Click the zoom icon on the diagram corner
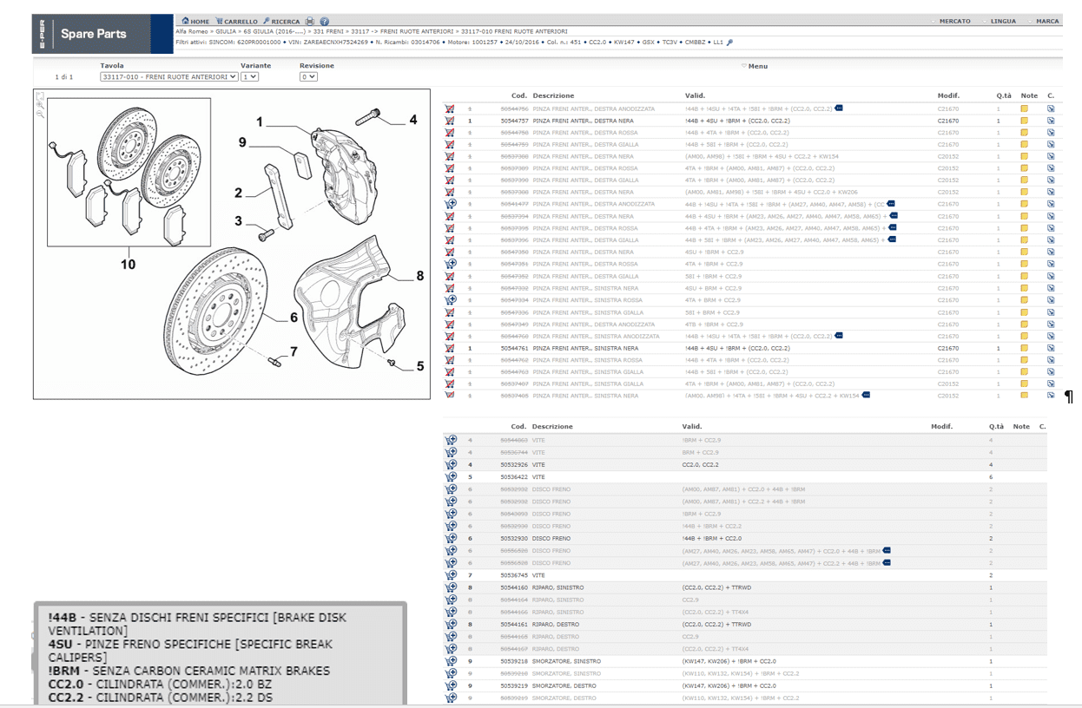This screenshot has width=1082, height=708. [x=40, y=104]
